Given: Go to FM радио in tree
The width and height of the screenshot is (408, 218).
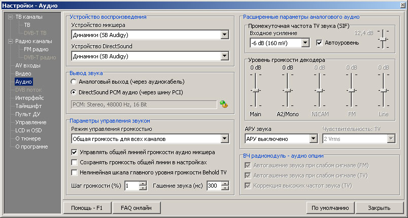Looking at the screenshot, I should [x=36, y=49].
